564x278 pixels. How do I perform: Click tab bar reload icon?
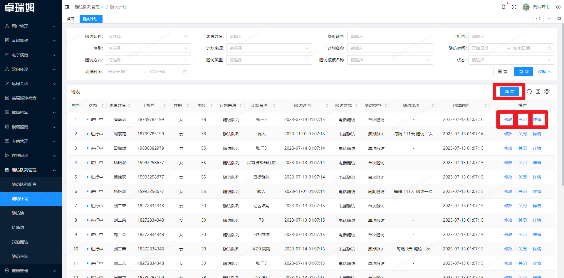[538, 18]
